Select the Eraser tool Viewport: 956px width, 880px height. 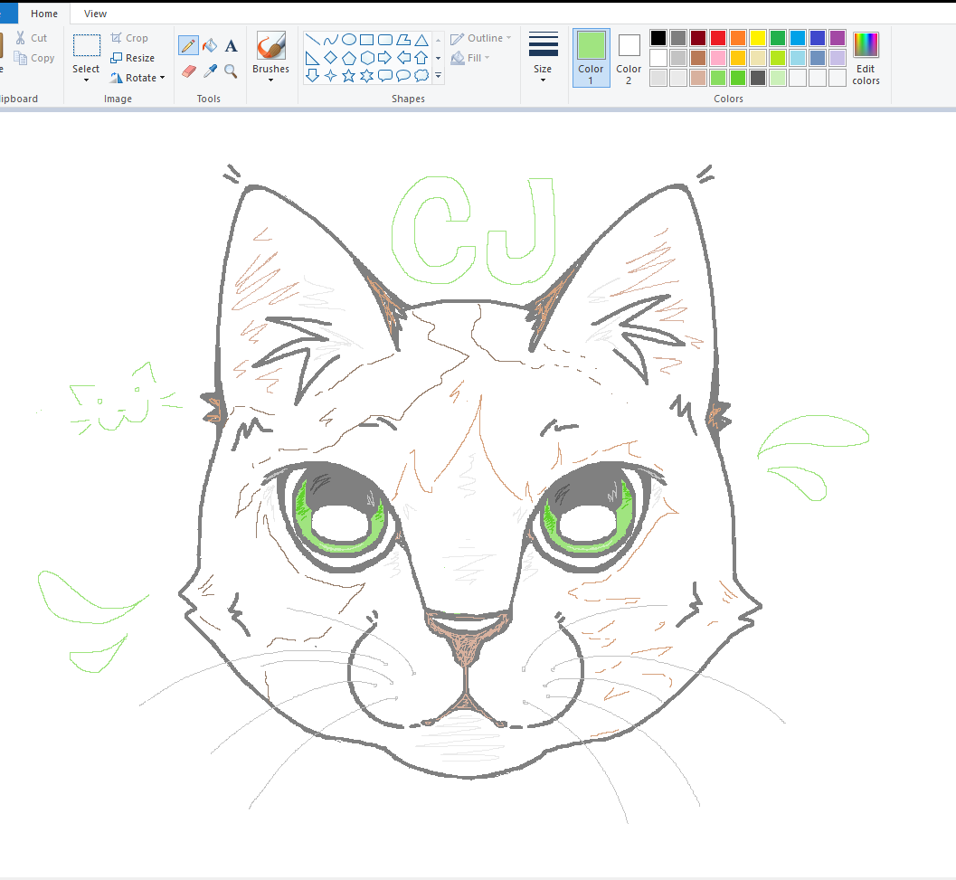tap(188, 71)
